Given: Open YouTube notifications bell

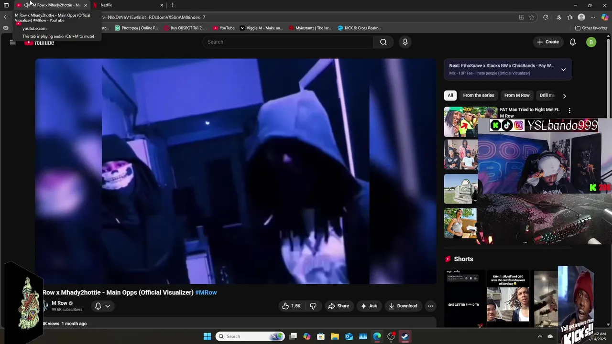Looking at the screenshot, I should tap(573, 42).
